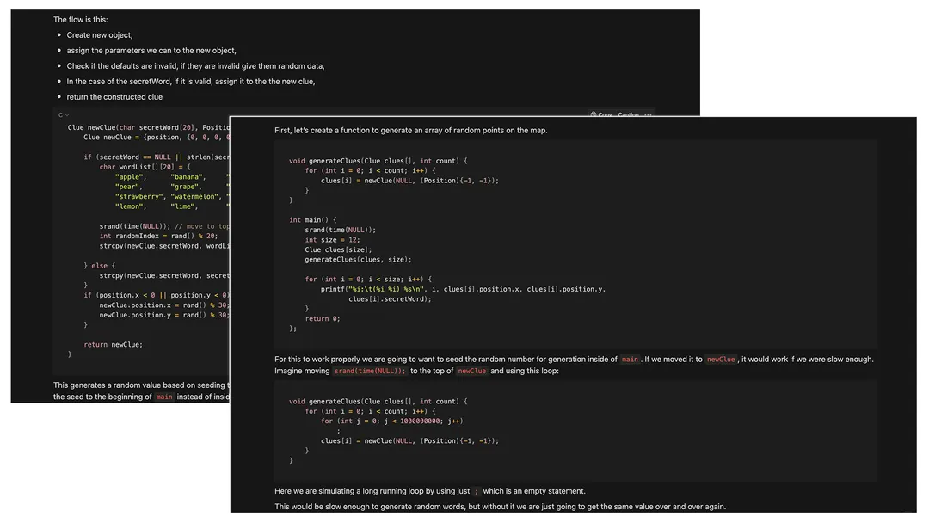This screenshot has width=929, height=523.
Task: Click the loop line "j < 1000000000; j++"
Action: click(x=391, y=421)
